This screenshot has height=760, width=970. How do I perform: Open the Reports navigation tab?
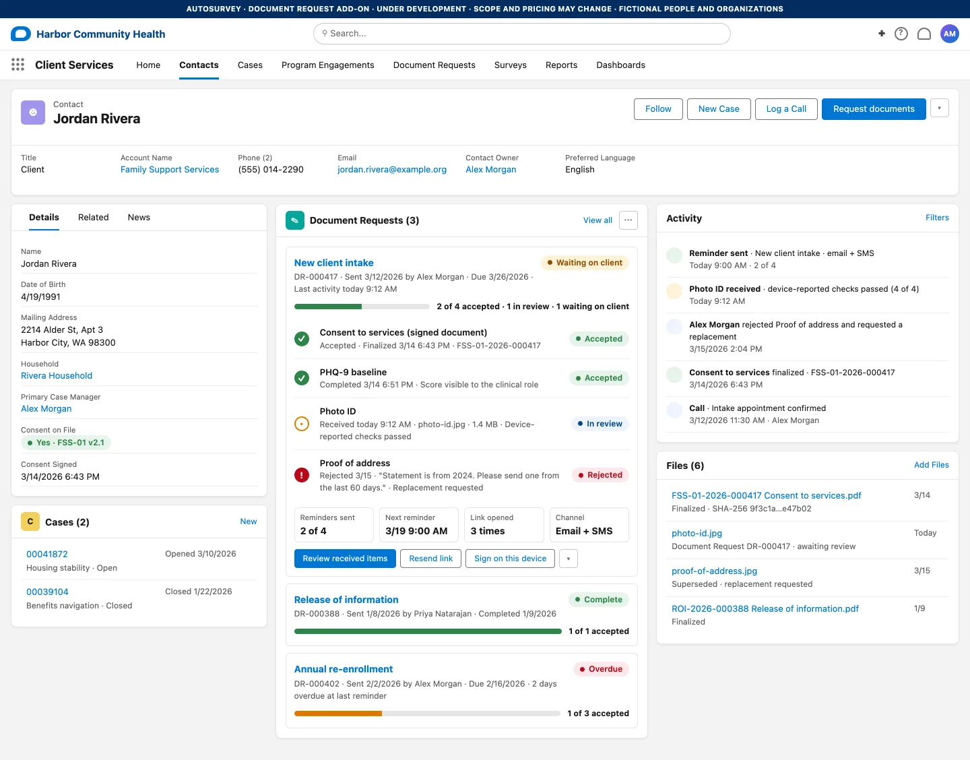(562, 65)
